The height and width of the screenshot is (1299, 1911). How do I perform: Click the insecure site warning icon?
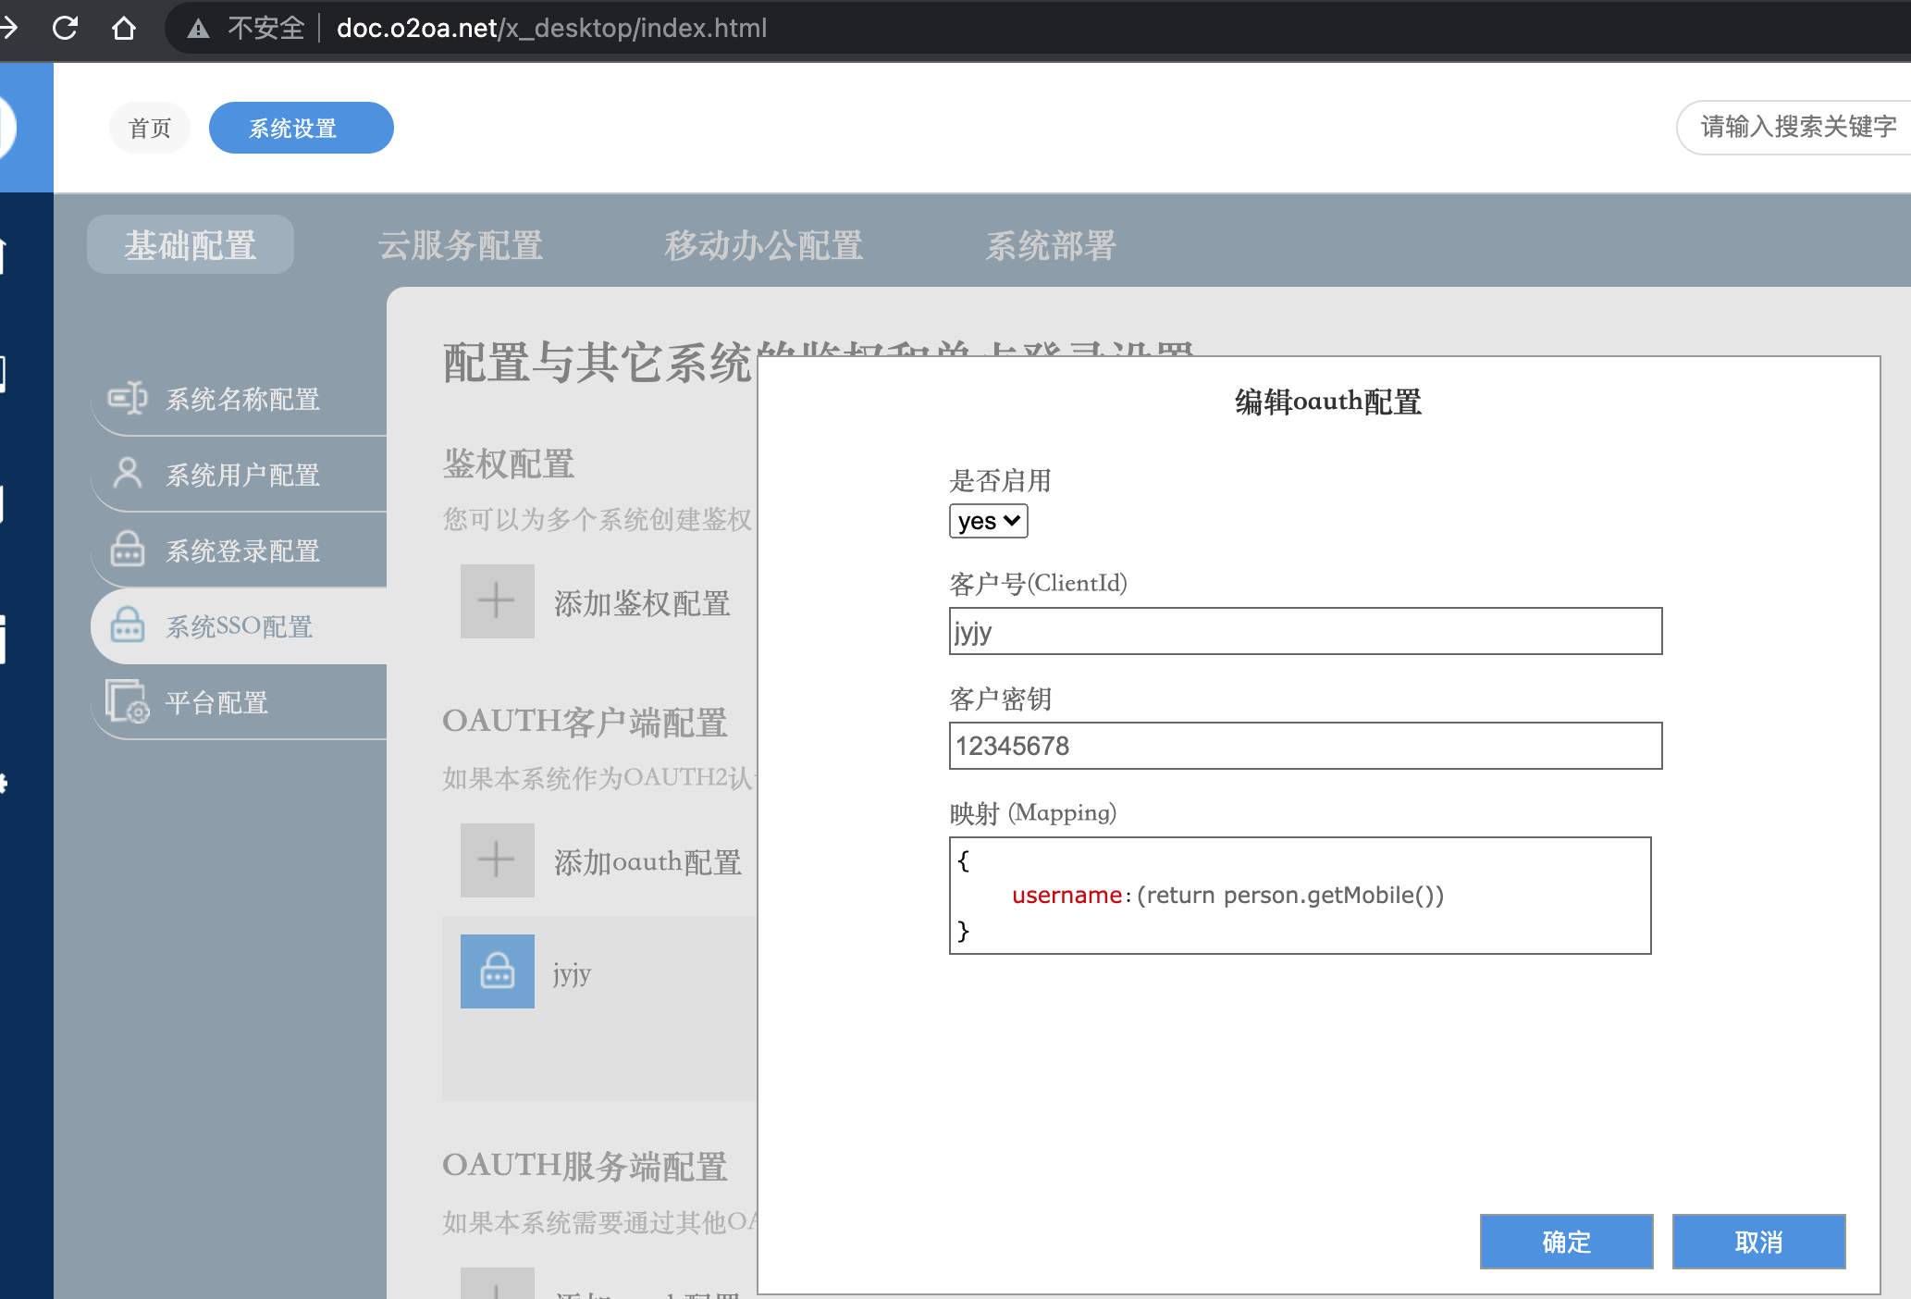pos(198,29)
